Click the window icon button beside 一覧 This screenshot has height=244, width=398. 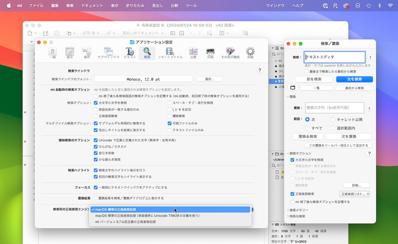[x=293, y=88]
